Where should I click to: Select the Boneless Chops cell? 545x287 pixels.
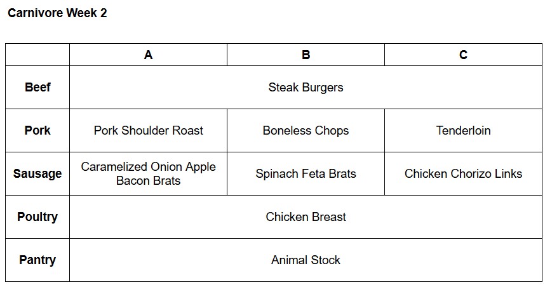click(306, 130)
